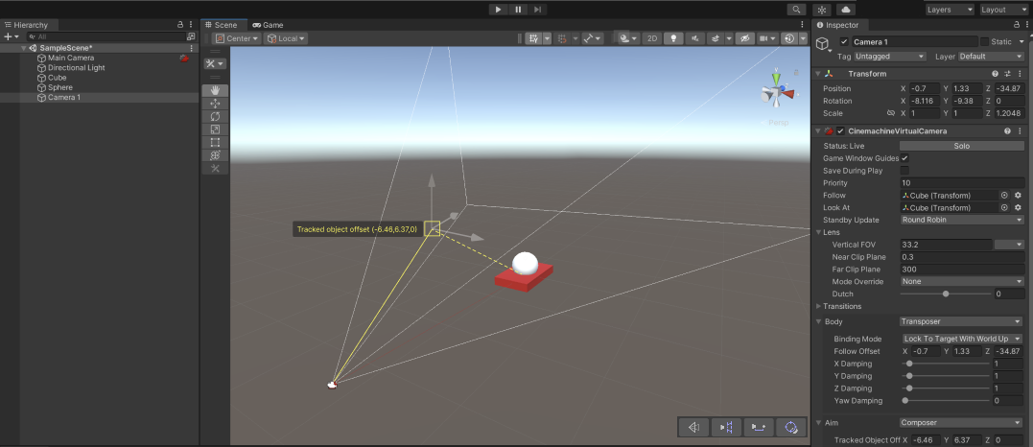Uncheck Game Window Guides checkbox
Screen dimensions: 1033x447
(x=904, y=157)
